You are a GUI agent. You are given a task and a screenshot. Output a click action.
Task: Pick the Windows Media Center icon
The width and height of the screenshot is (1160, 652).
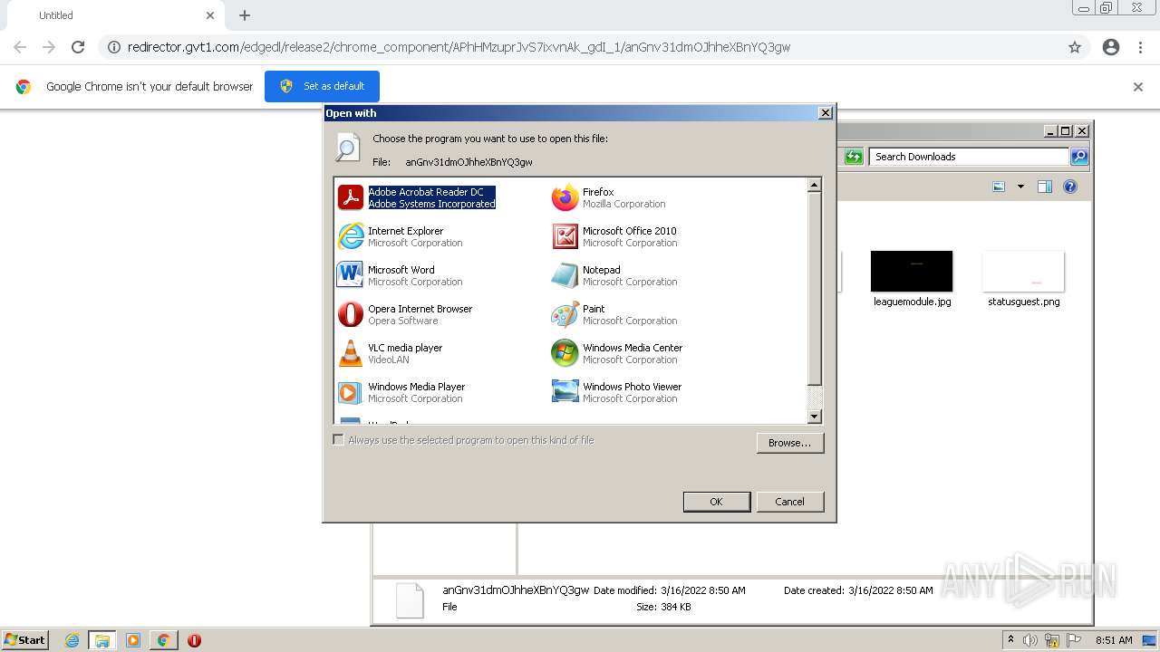[565, 353]
